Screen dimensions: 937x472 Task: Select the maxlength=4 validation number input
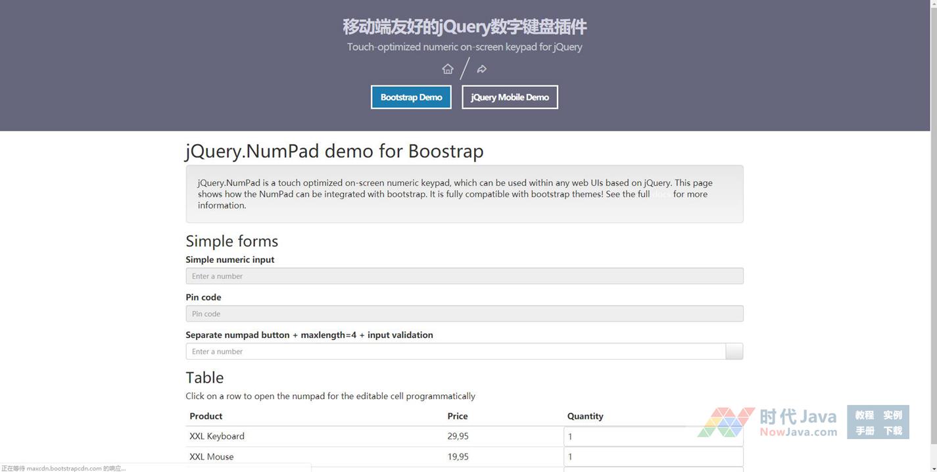click(x=455, y=352)
